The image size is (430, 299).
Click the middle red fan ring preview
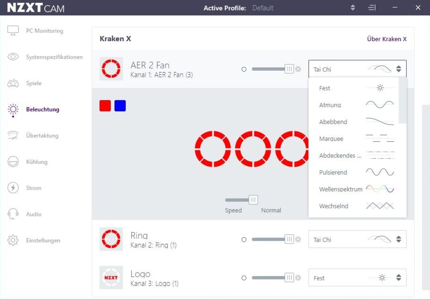tap(253, 149)
